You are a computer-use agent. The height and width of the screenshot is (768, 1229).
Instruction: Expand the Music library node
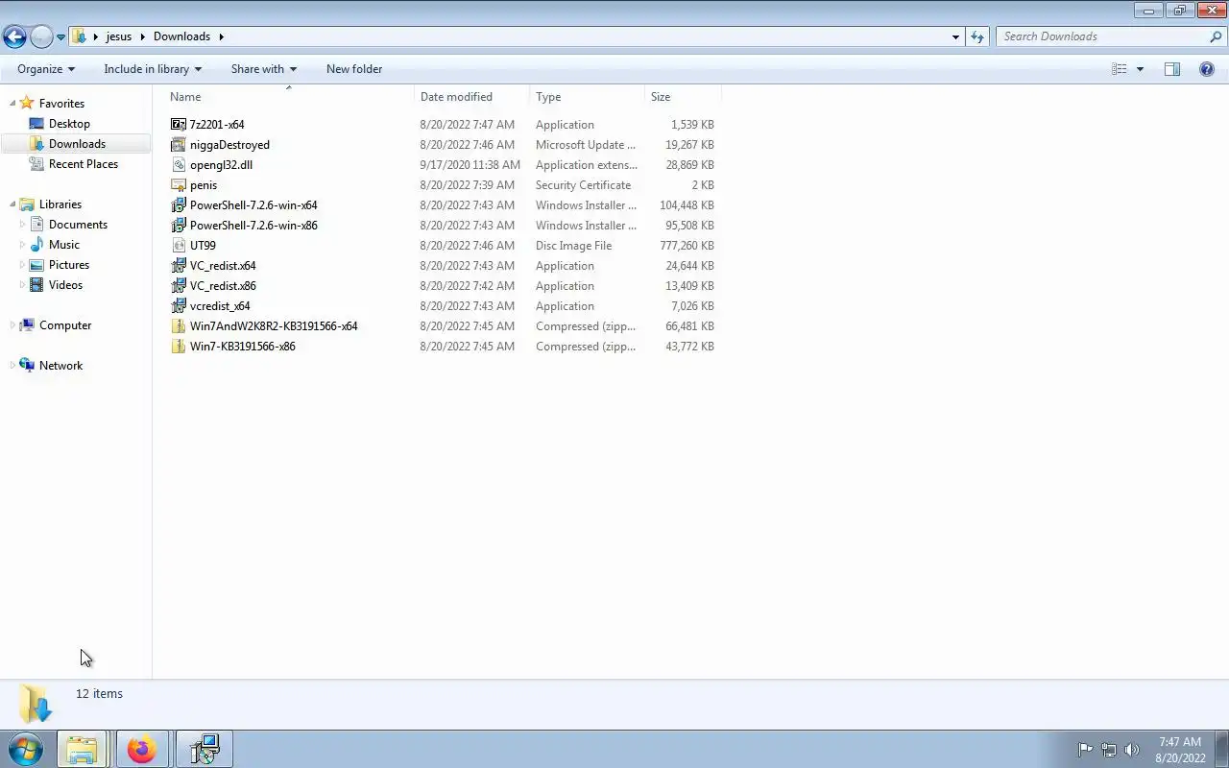22,245
